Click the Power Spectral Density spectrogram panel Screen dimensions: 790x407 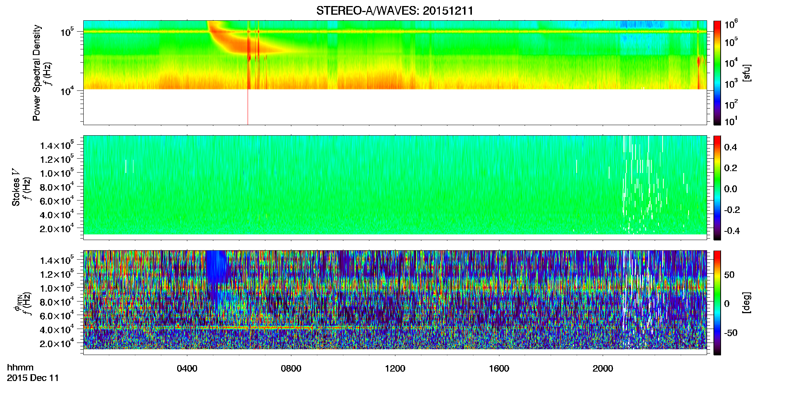(x=395, y=73)
